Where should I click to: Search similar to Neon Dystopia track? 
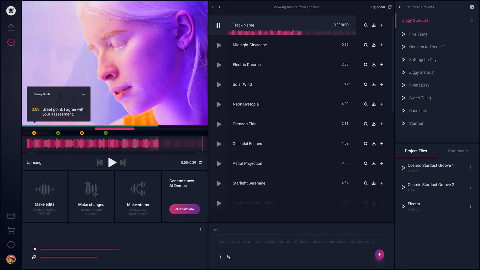[365, 104]
